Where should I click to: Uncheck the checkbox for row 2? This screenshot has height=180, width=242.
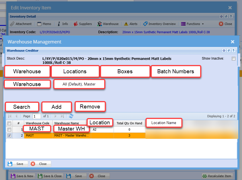[9, 135]
